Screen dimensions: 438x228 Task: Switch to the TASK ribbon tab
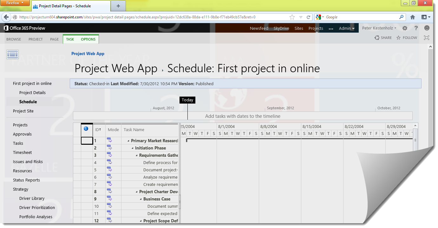pyautogui.click(x=70, y=39)
